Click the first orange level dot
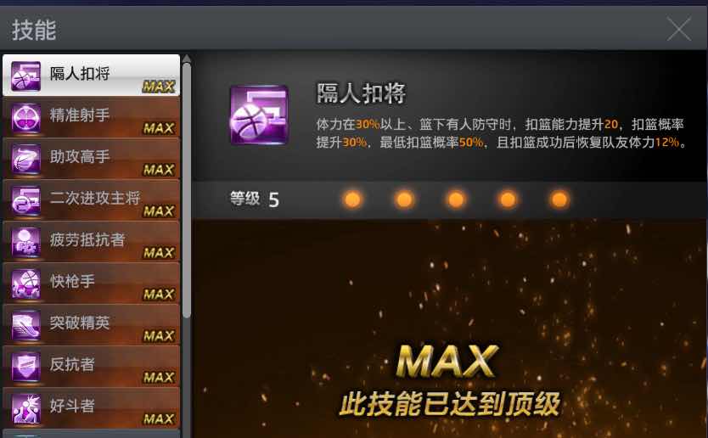708x438 pixels. pos(352,199)
